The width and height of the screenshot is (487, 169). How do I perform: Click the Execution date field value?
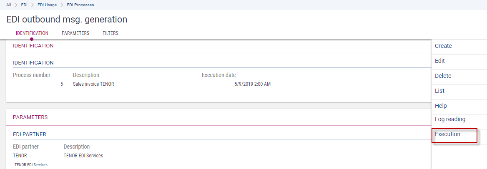[253, 84]
